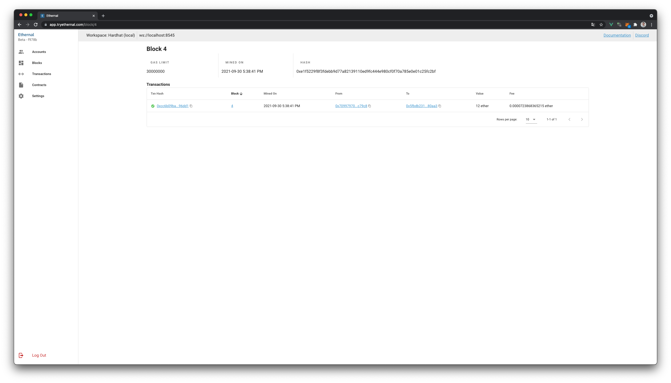Viewport: 671px width, 383px height.
Task: Open the Contracts sidebar section
Action: pyautogui.click(x=39, y=85)
